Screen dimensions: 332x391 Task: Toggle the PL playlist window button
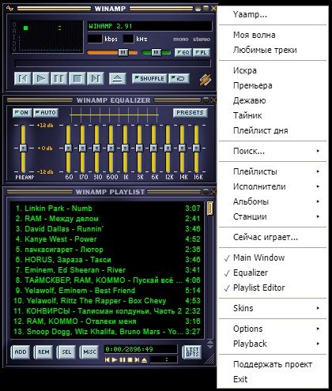202,52
